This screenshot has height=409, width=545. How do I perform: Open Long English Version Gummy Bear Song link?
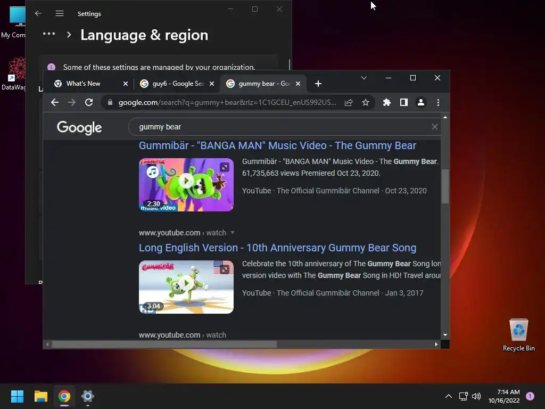click(277, 248)
